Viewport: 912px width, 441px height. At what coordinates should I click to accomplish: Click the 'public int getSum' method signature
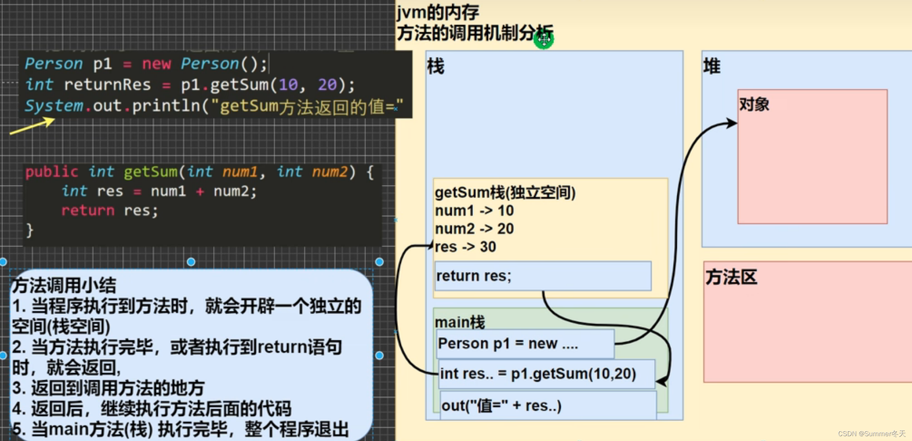click(x=200, y=172)
